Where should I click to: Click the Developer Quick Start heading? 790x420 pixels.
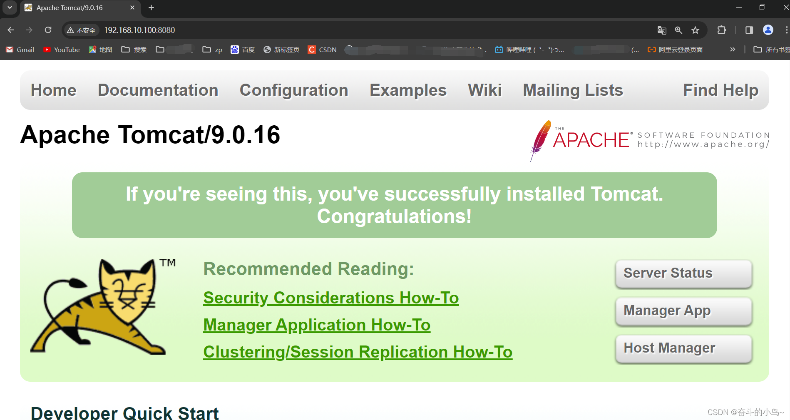click(x=125, y=413)
